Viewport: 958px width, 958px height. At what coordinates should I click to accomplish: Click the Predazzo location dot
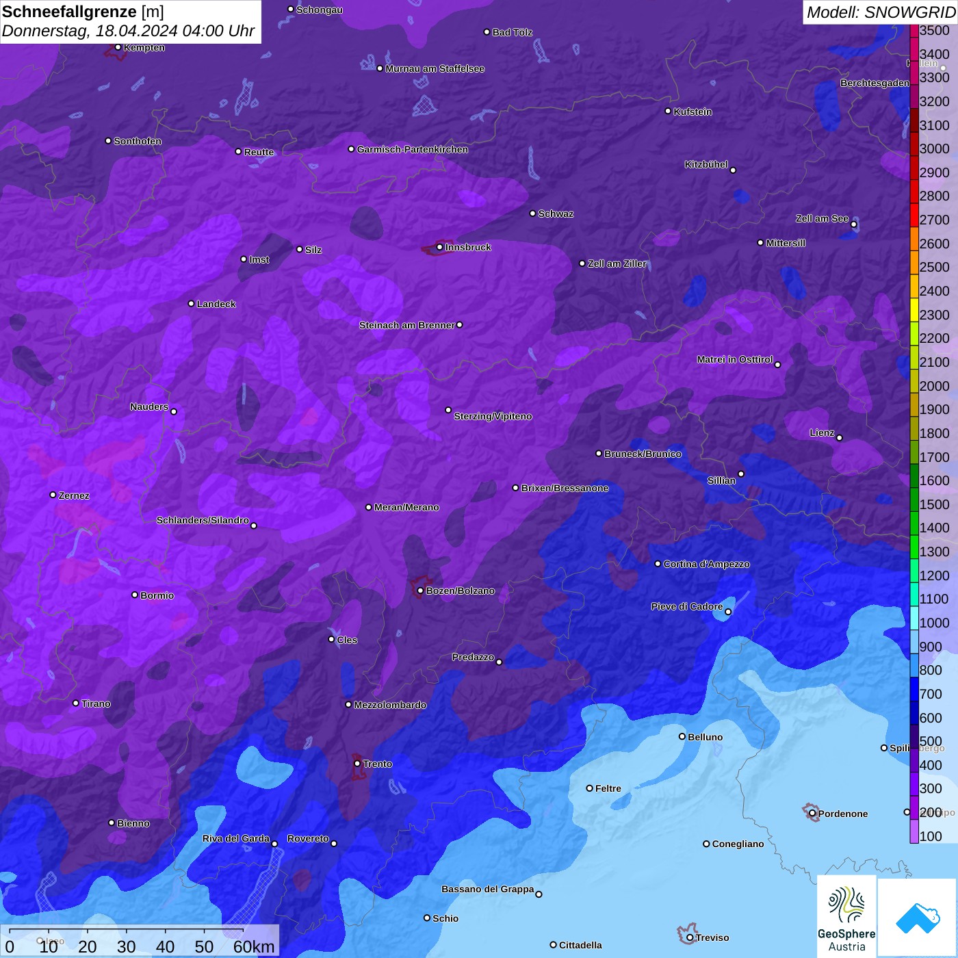[499, 662]
